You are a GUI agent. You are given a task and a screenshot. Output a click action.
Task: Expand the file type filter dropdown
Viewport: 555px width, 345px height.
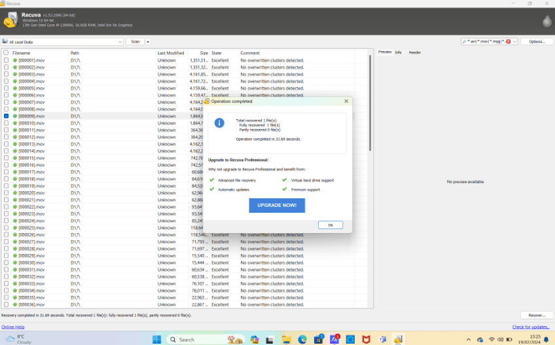click(x=514, y=41)
